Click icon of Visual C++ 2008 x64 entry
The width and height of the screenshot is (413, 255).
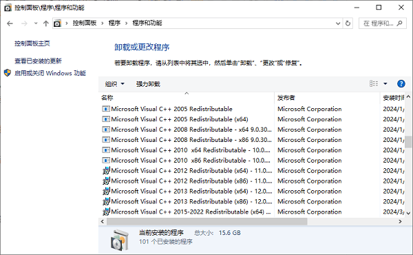[106, 130]
